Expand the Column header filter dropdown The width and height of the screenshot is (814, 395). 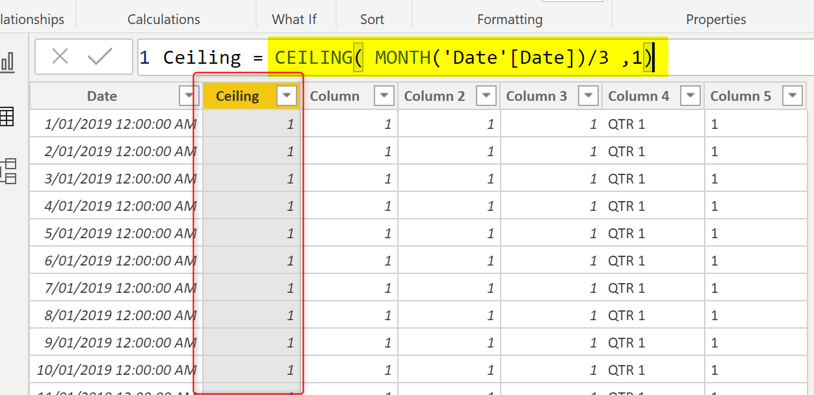click(x=384, y=96)
